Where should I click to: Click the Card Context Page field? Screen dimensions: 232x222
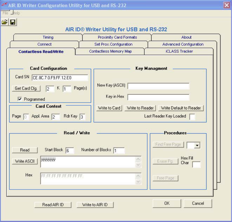coord(26,117)
